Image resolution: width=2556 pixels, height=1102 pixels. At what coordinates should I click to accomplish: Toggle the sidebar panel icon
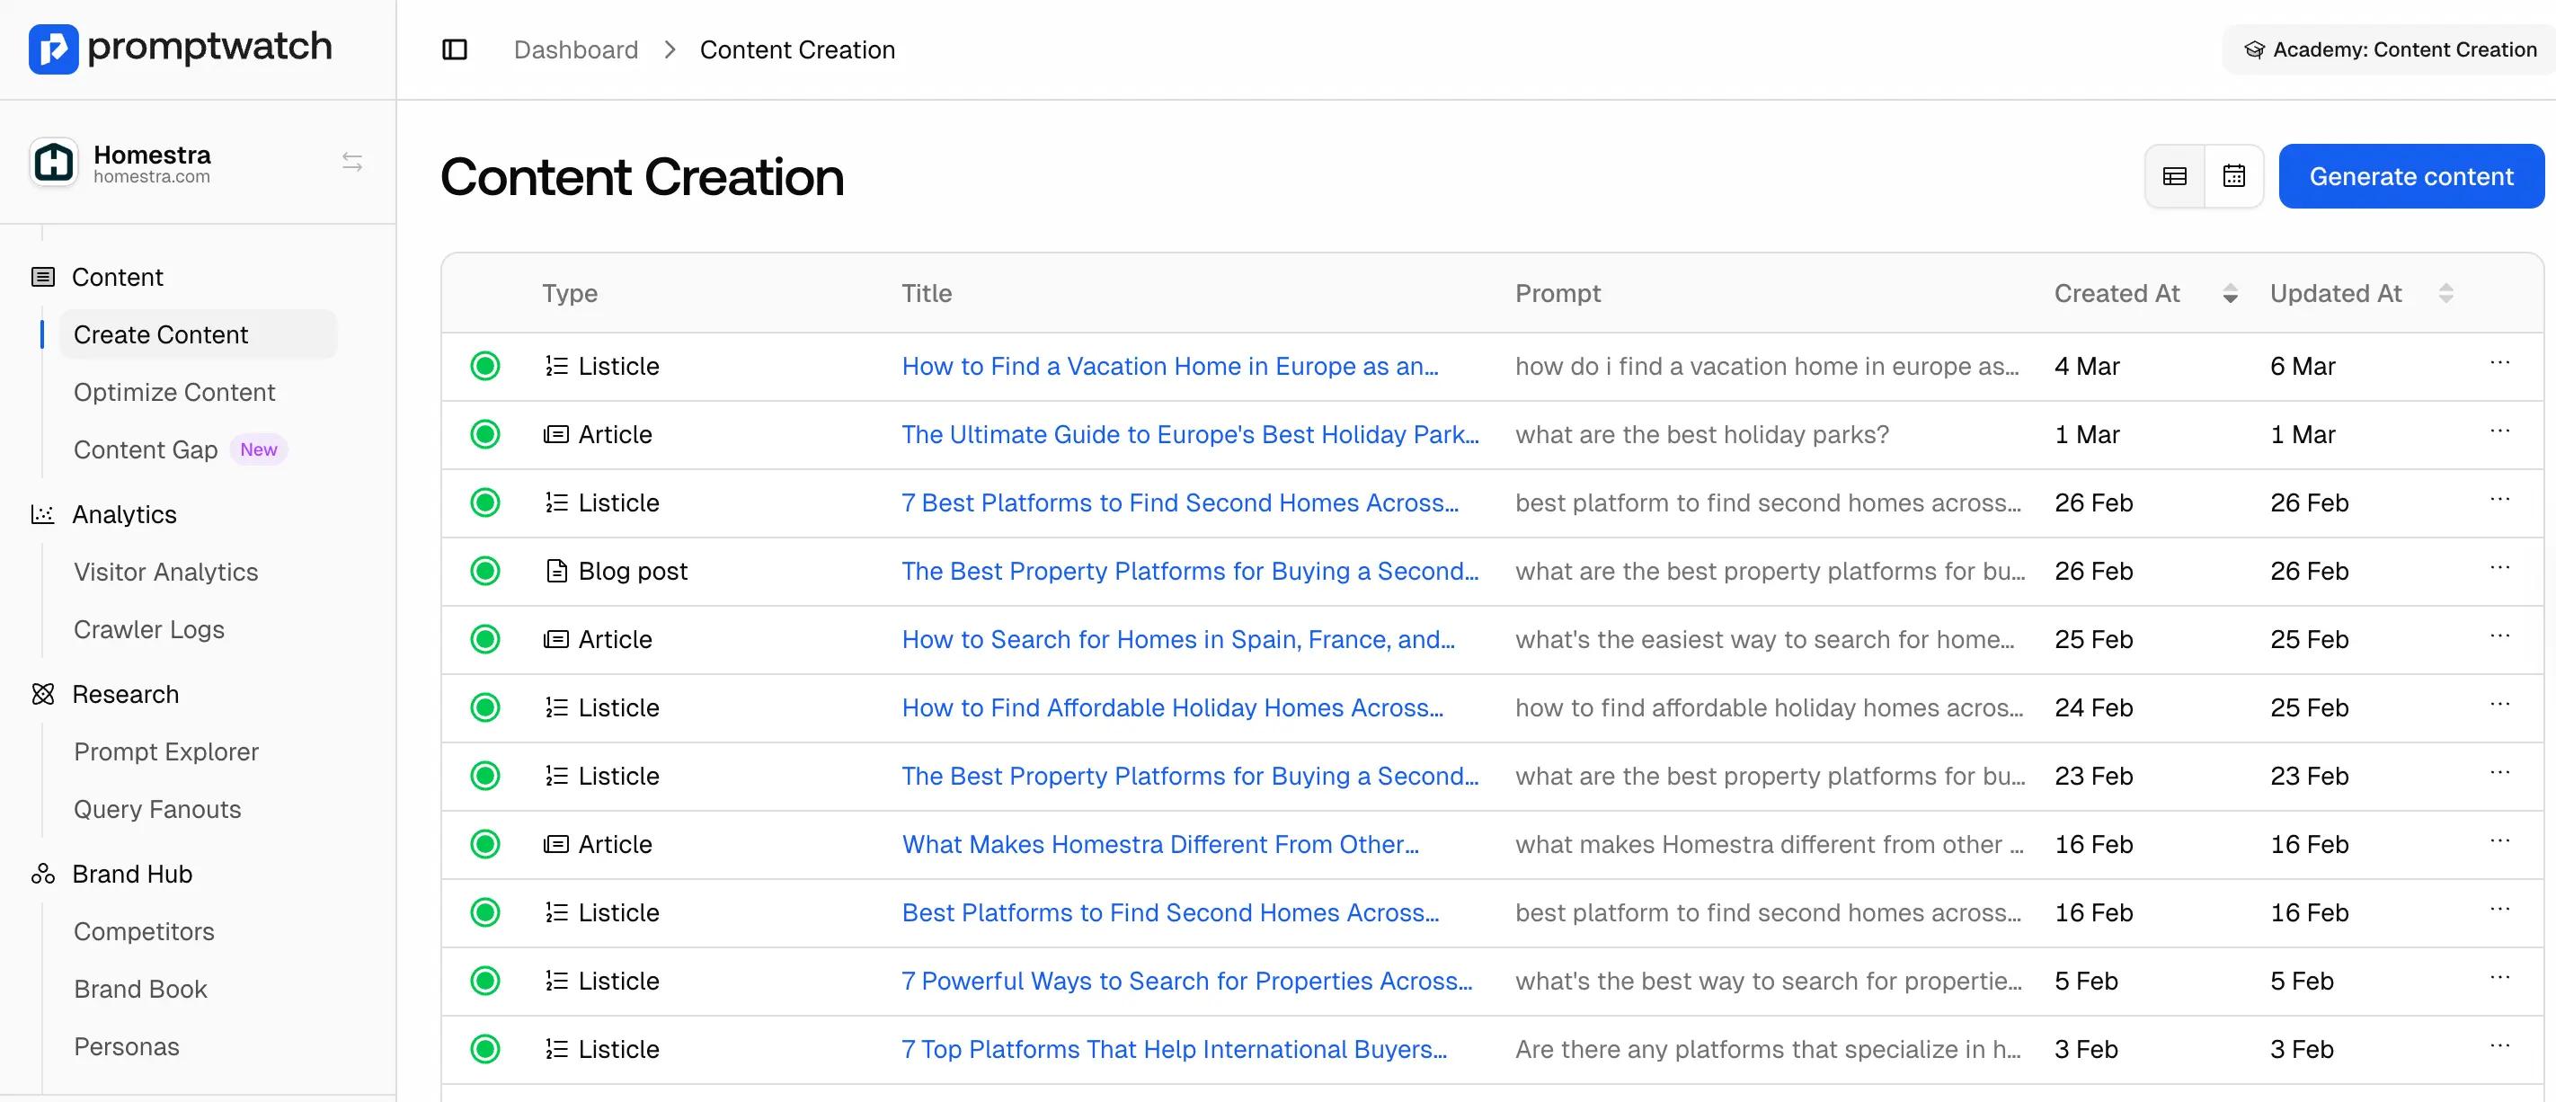point(455,49)
